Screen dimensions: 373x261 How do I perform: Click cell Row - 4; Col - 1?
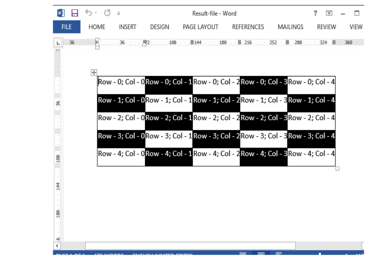tap(169, 157)
